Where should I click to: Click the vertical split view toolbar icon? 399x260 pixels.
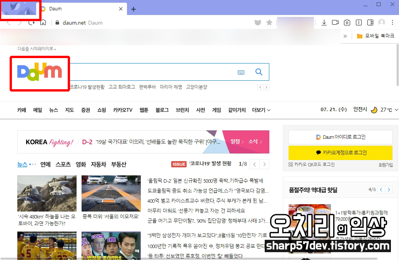pos(359,23)
